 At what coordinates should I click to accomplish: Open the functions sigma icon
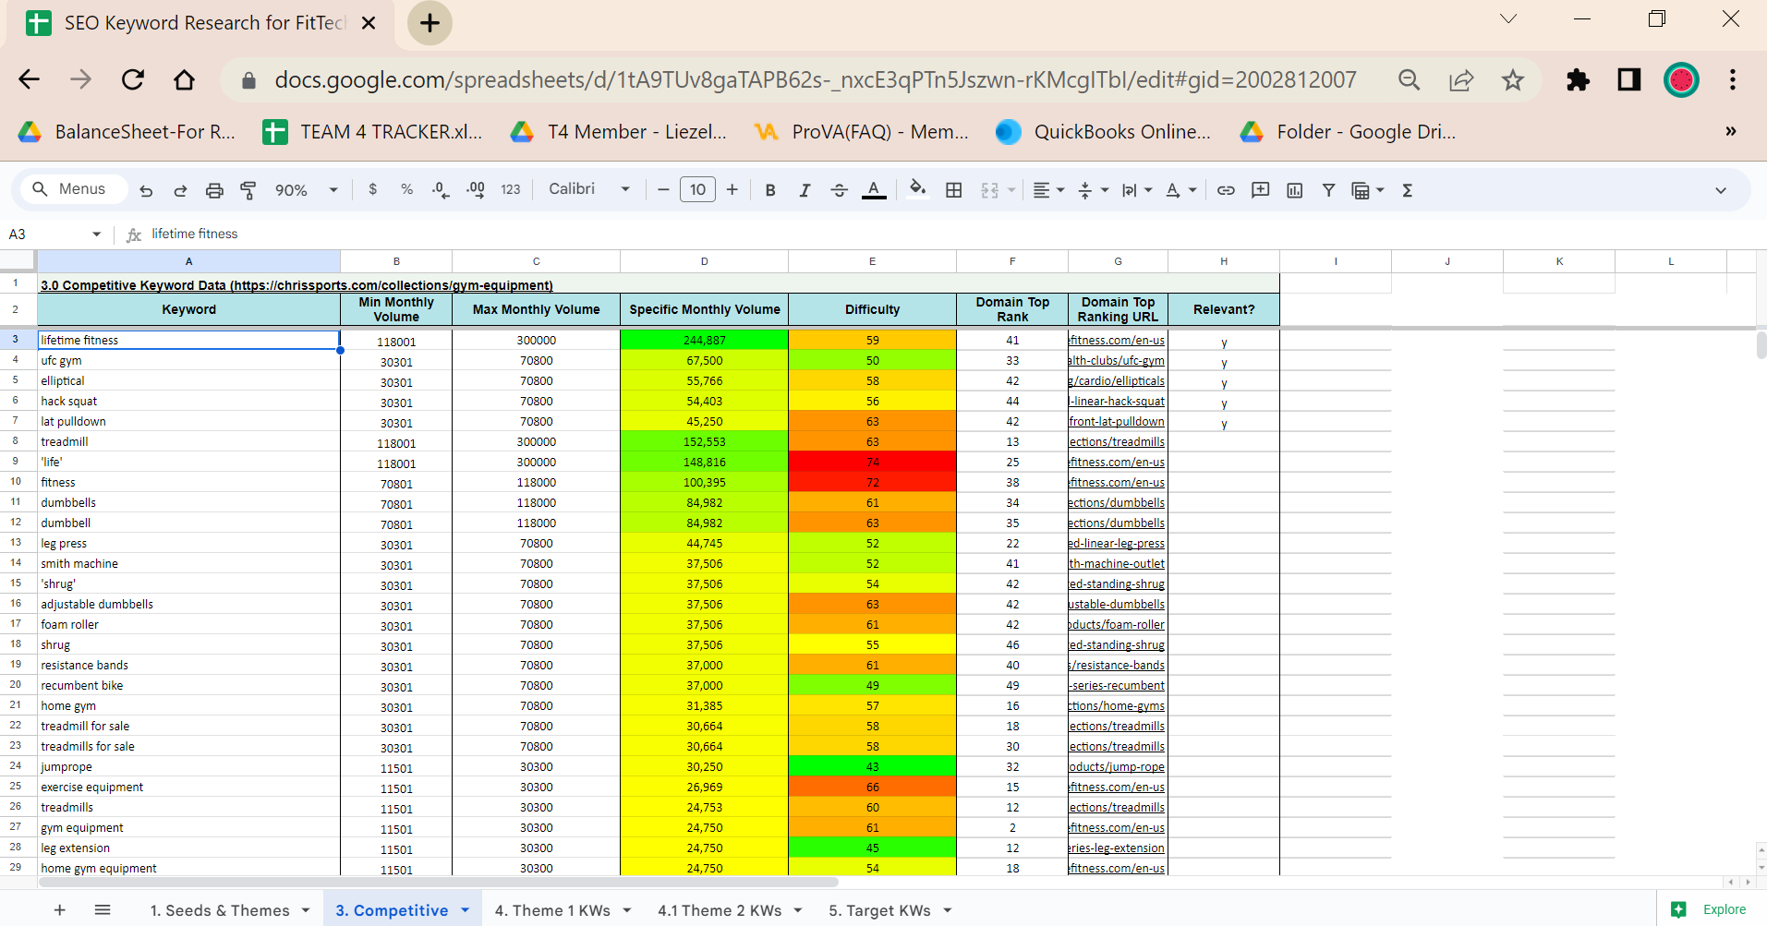click(1407, 190)
